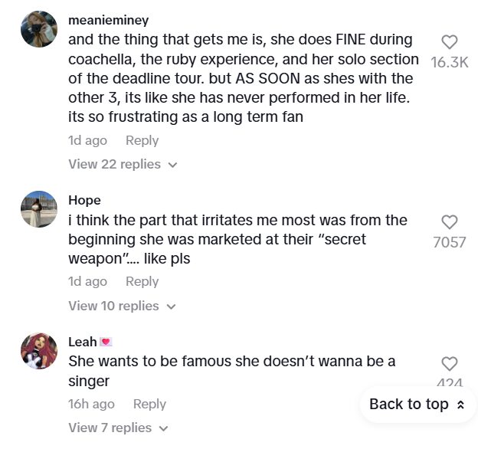The image size is (478, 449).
Task: Reply to meanieminey's comment
Action: 142,140
